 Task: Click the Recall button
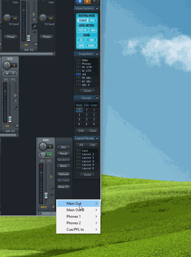pyautogui.click(x=64, y=154)
